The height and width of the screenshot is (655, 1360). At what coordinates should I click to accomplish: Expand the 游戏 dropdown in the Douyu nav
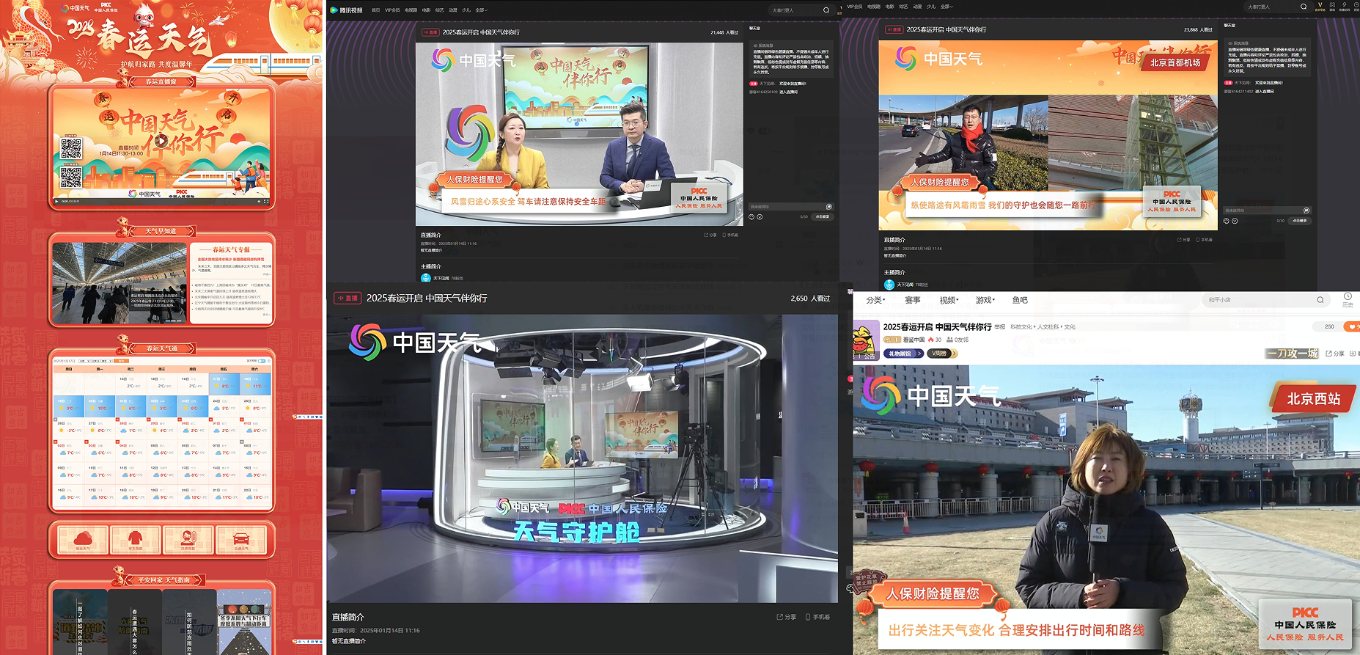[985, 300]
